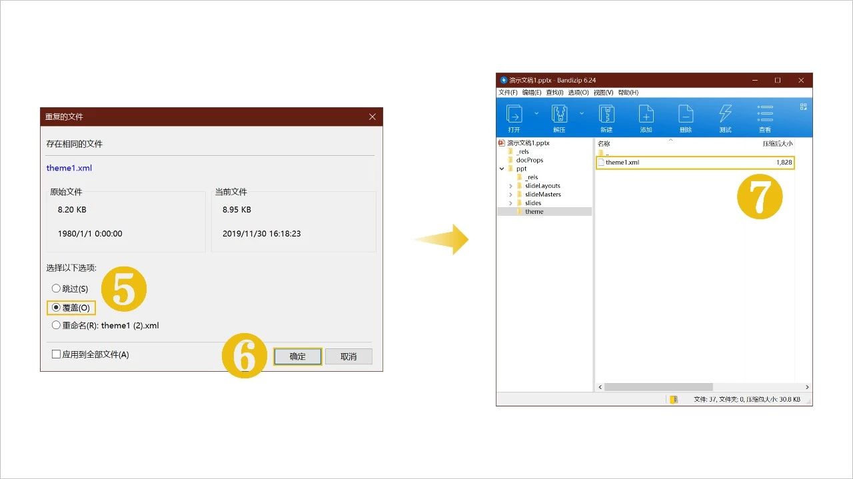
Task: Click the archive icon in Bandizip status bar
Action: (x=674, y=399)
